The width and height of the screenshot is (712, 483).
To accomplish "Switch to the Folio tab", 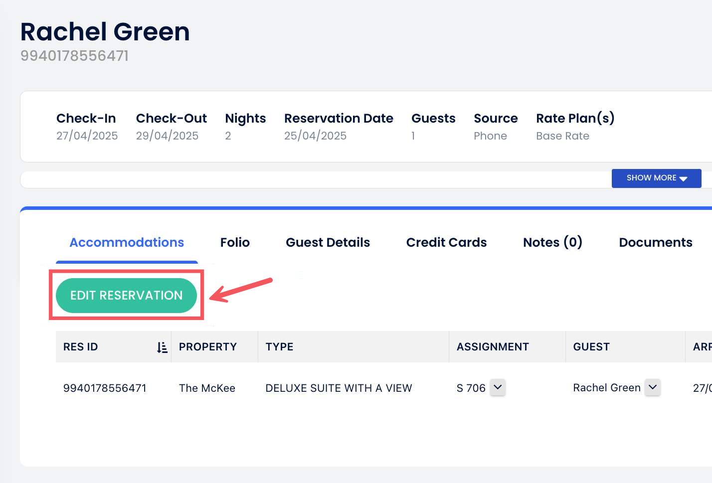I will pos(235,243).
